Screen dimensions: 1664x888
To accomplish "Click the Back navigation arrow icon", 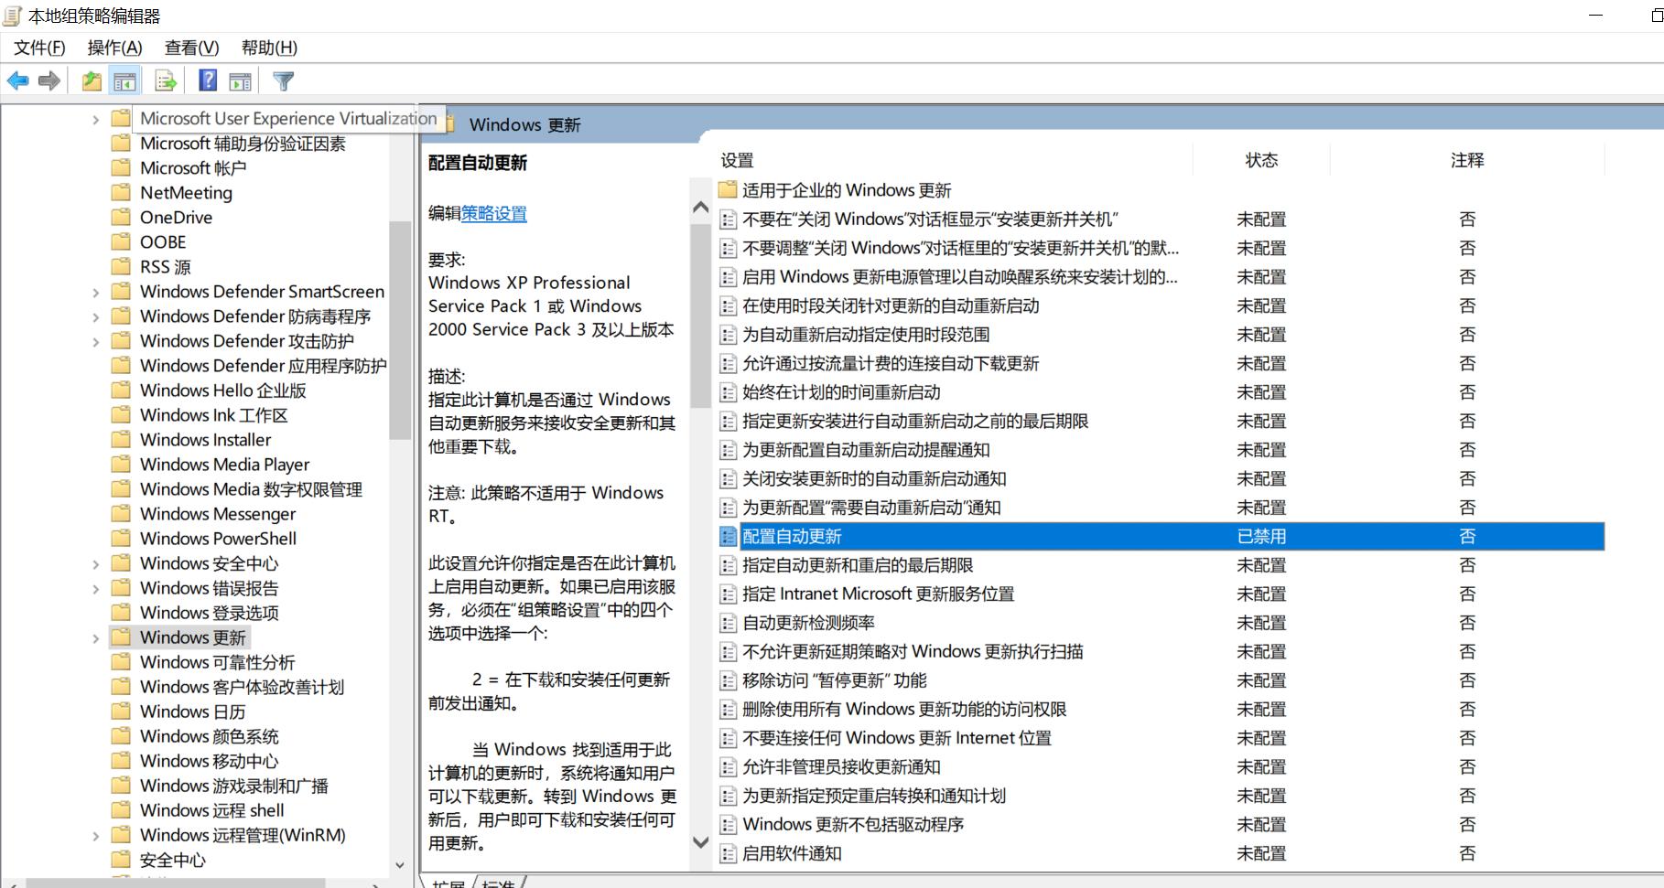I will [16, 80].
